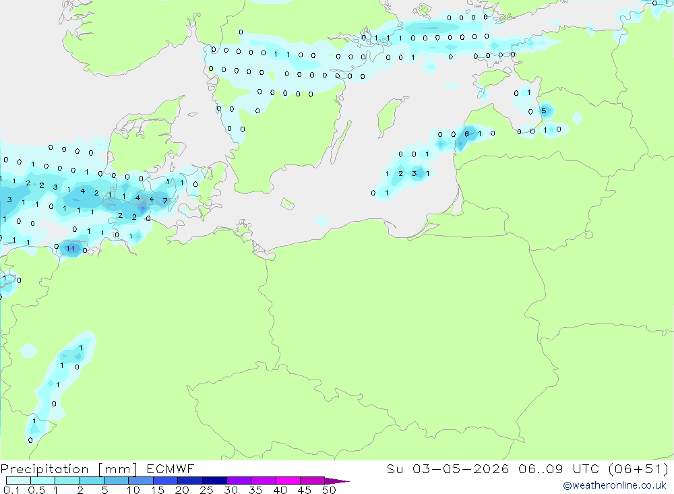Click the date 'Su 03-05-2026' text
674x494 pixels.
tap(448, 468)
